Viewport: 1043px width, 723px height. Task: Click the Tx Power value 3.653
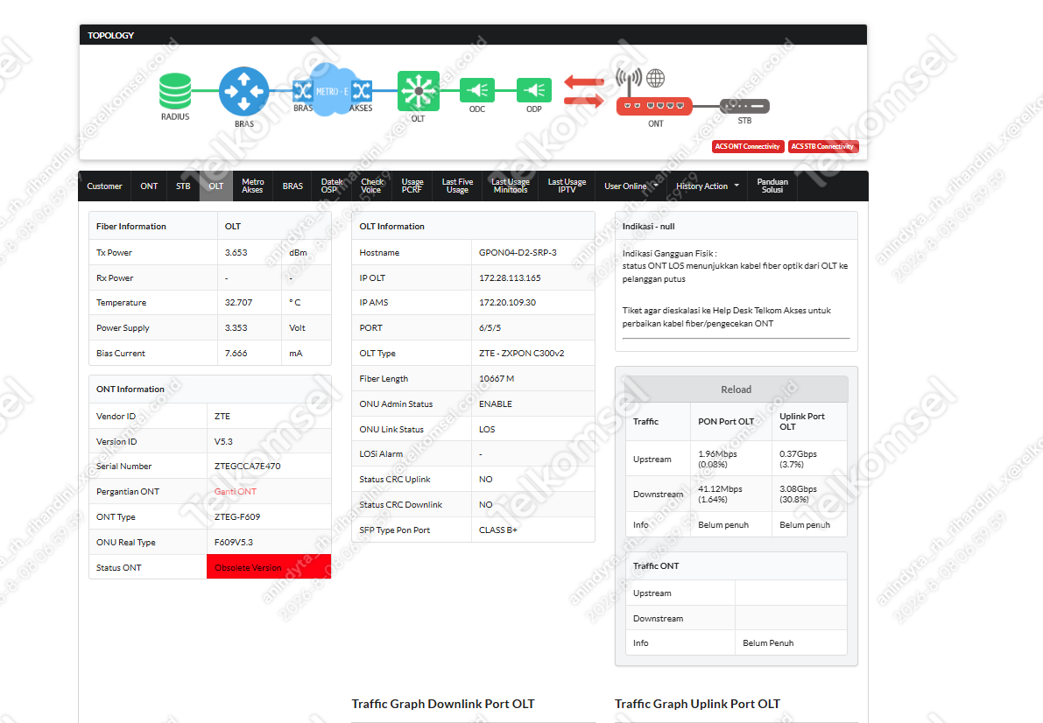[x=236, y=253]
